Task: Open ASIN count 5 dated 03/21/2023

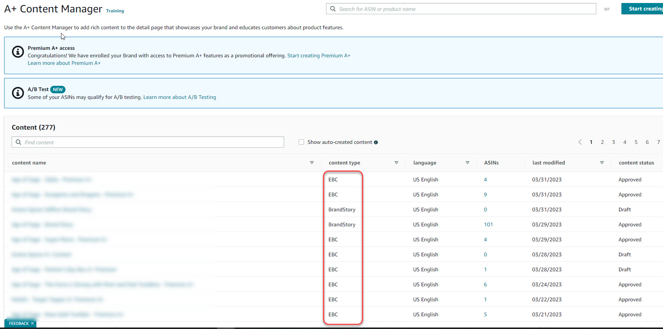Action: pyautogui.click(x=486, y=314)
